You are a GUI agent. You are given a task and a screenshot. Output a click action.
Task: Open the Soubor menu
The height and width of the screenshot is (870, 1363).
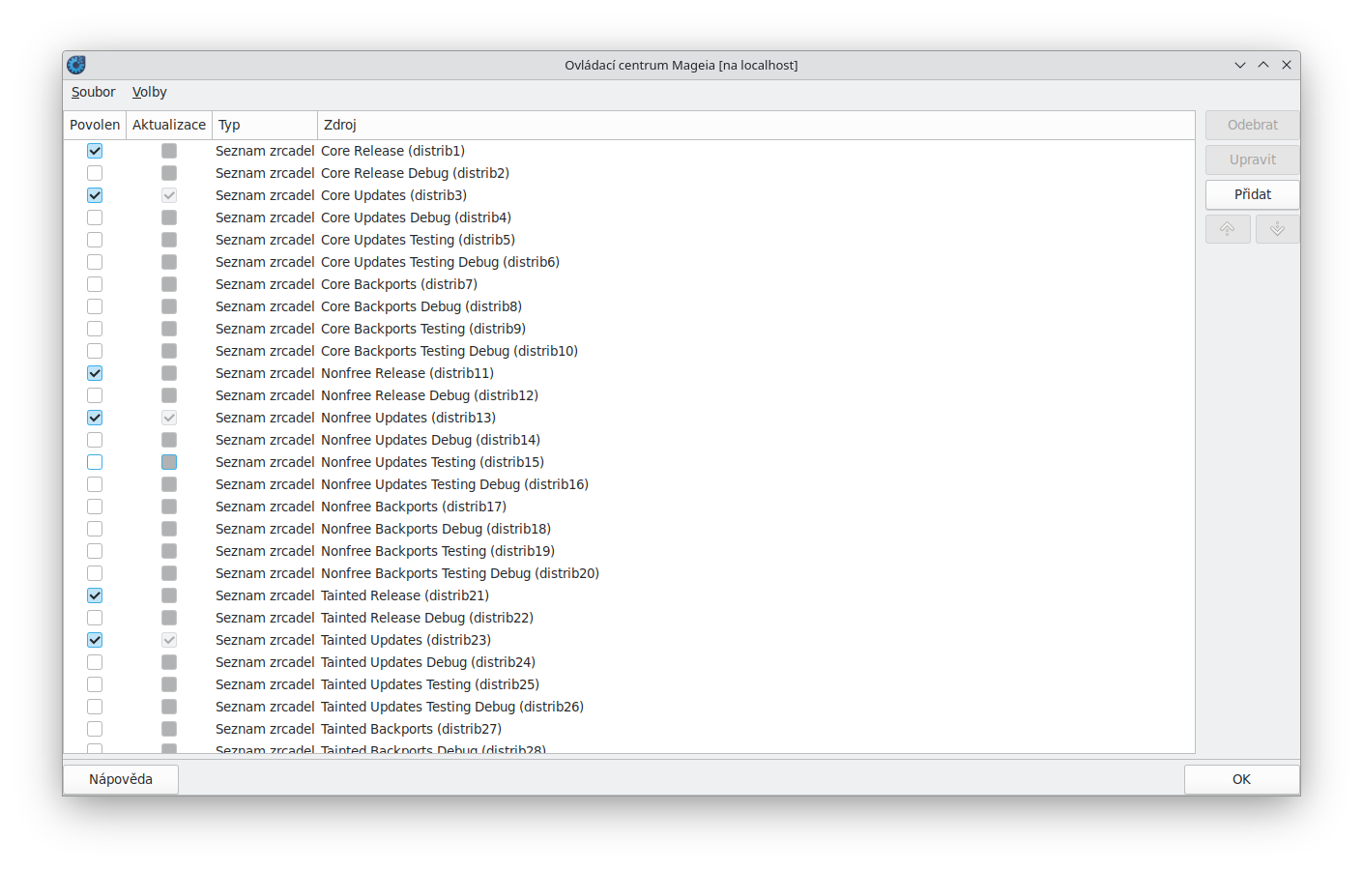(93, 92)
